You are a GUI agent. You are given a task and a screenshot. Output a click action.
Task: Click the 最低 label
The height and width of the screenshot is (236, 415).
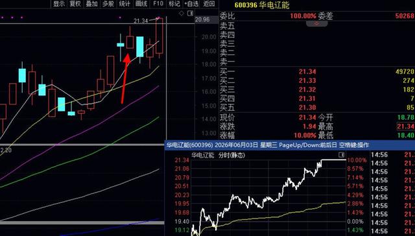click(x=326, y=136)
